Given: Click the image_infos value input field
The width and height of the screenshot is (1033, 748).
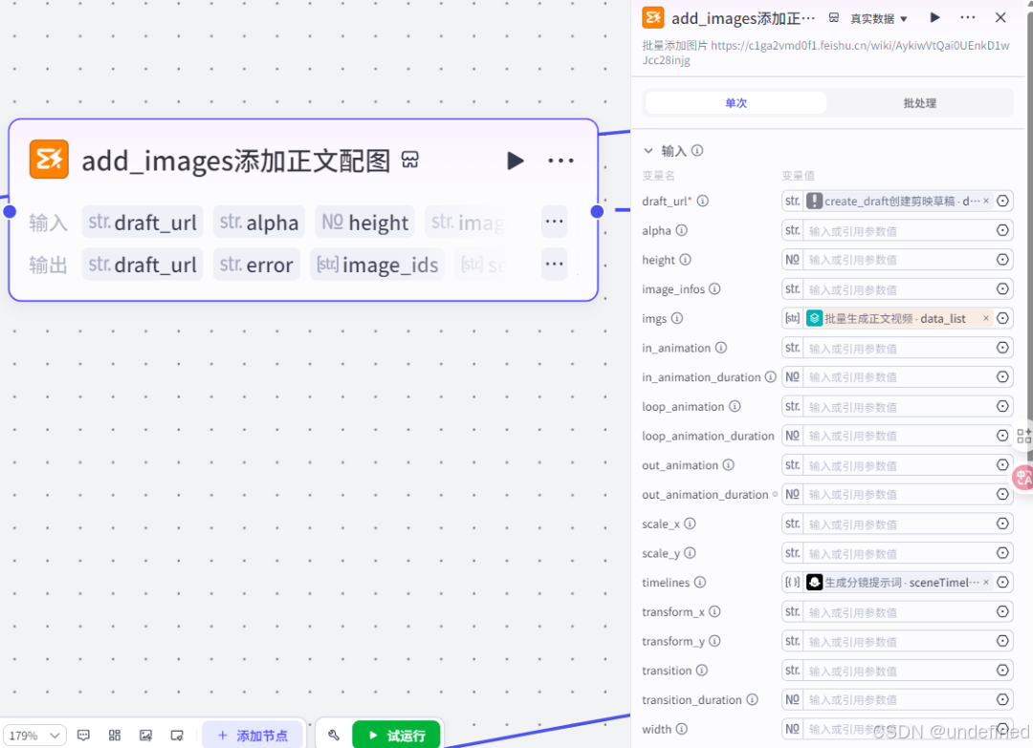Looking at the screenshot, I should point(897,289).
